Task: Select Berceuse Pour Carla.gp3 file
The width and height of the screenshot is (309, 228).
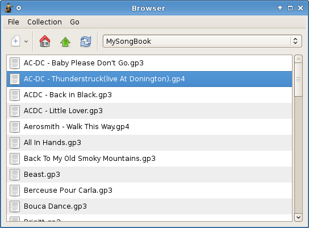Action: coord(149,190)
